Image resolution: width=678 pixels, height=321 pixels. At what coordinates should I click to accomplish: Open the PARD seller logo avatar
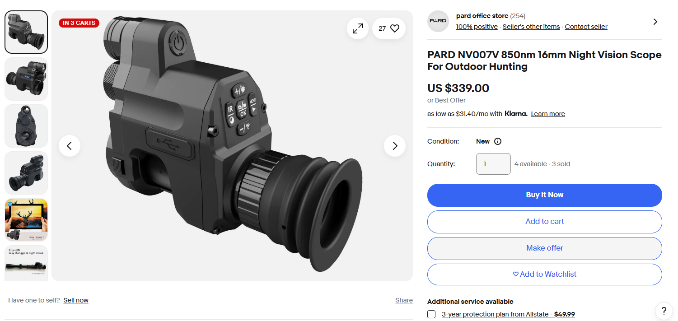click(x=438, y=21)
